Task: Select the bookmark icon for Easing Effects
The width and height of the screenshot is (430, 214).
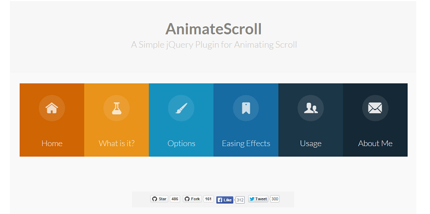Action: point(246,108)
